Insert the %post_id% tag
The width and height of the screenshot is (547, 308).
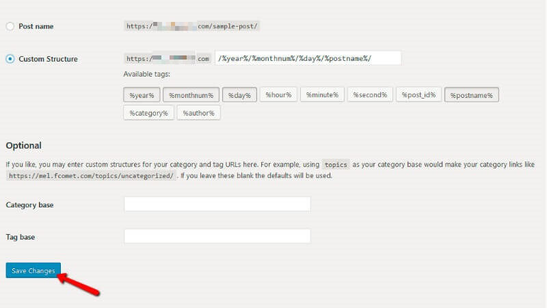click(x=418, y=94)
